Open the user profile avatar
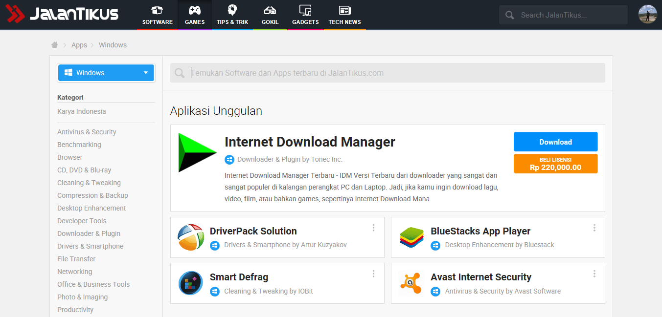Screen dimensions: 662x317 [648, 14]
